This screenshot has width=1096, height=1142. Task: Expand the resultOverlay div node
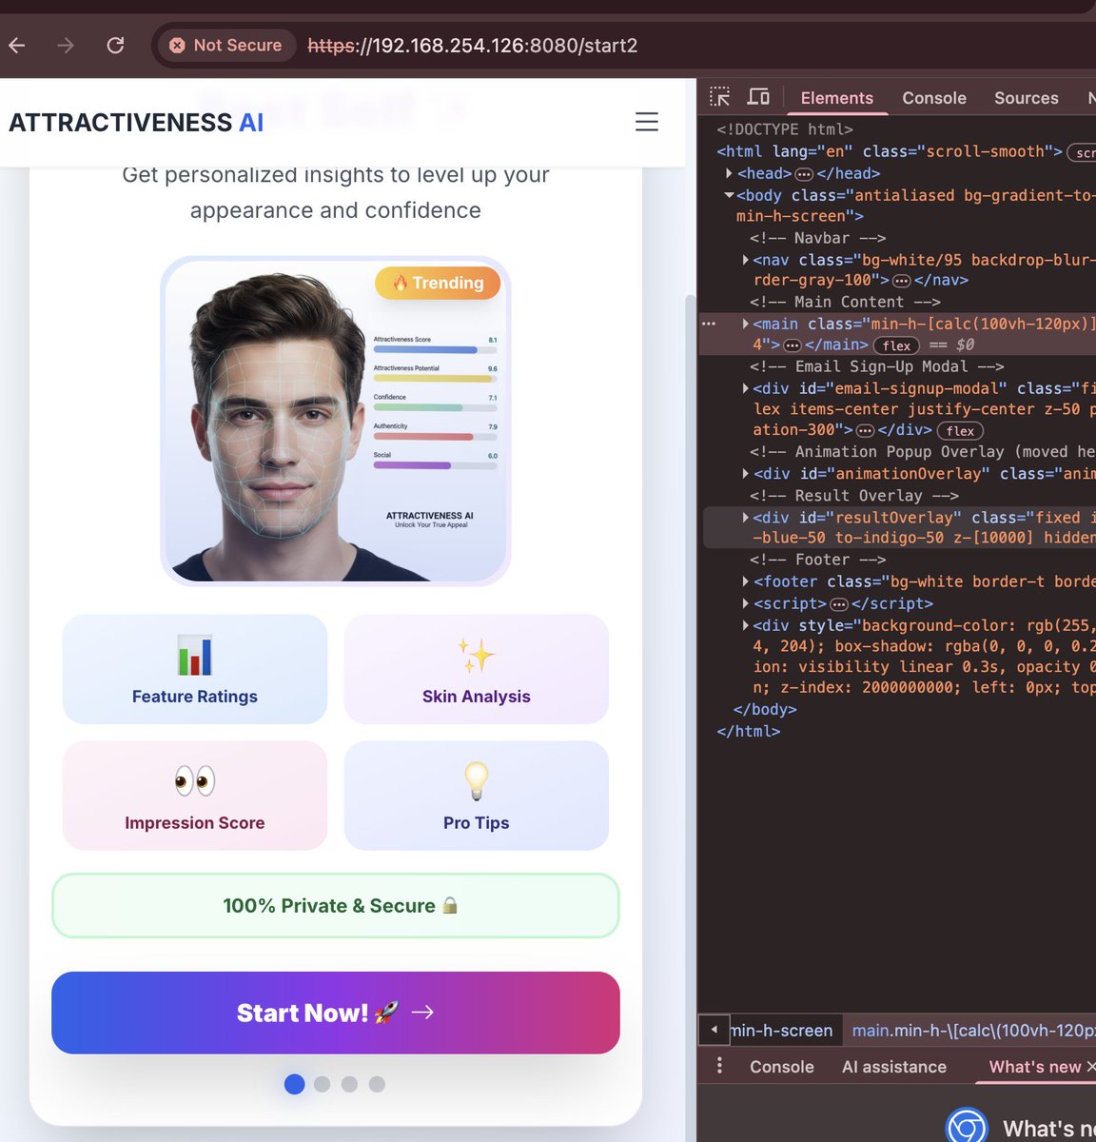click(x=745, y=518)
